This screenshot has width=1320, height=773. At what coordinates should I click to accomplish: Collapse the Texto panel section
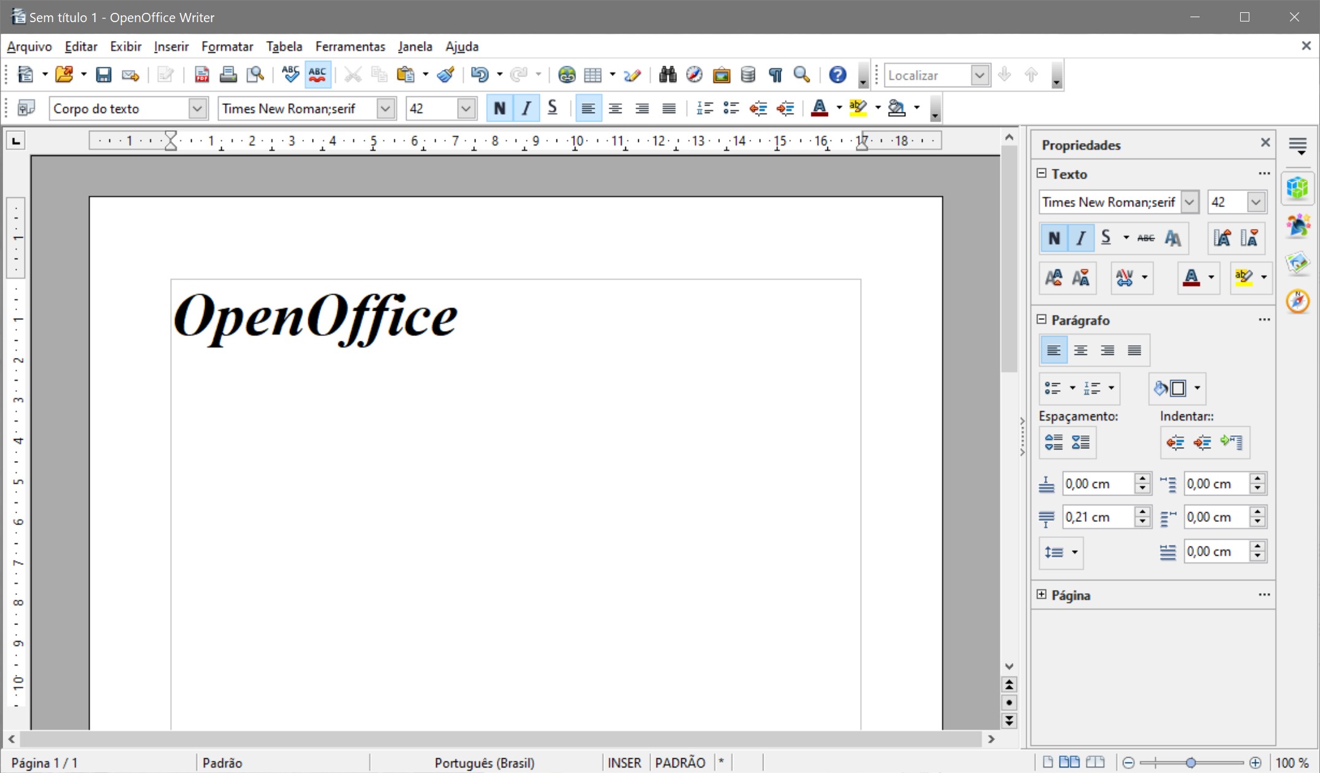coord(1042,173)
